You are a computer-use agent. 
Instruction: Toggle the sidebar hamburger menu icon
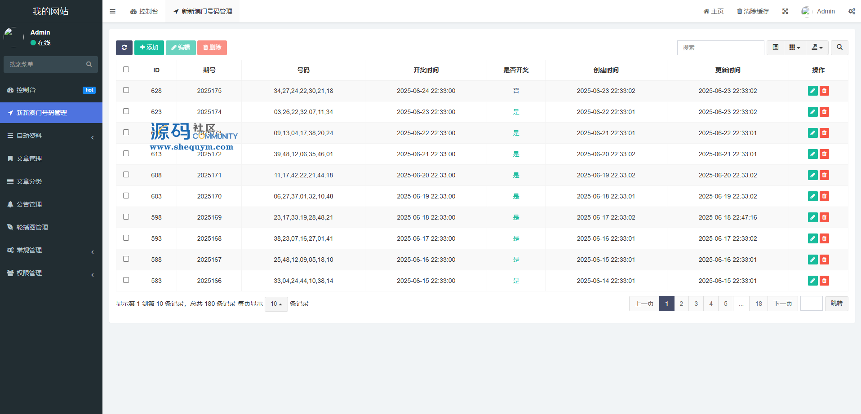(x=113, y=11)
